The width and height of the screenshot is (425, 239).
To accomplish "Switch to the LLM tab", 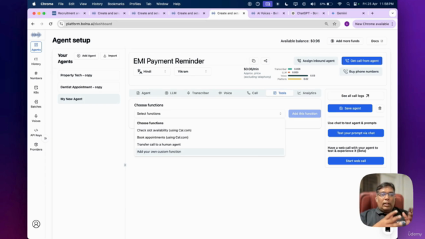I will tap(171, 93).
